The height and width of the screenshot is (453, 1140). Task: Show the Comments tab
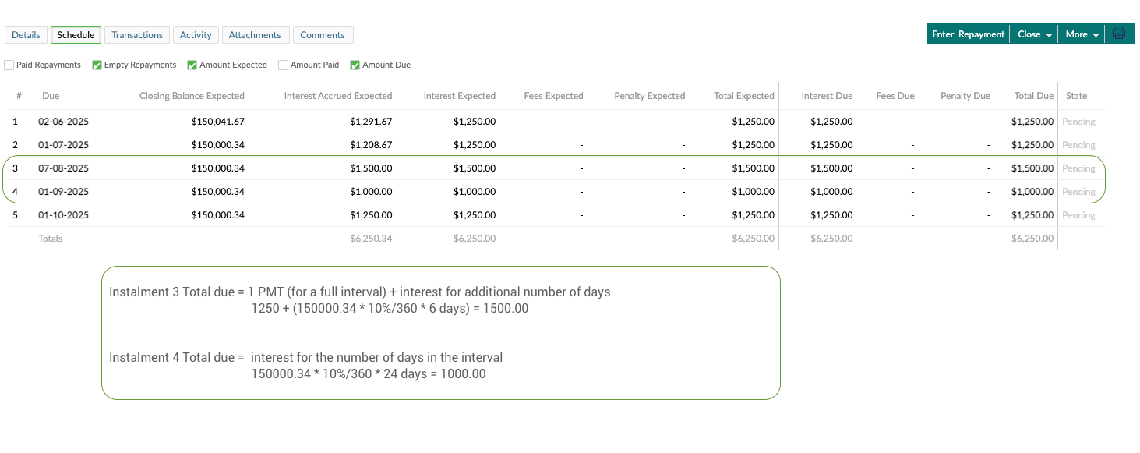pyautogui.click(x=322, y=35)
